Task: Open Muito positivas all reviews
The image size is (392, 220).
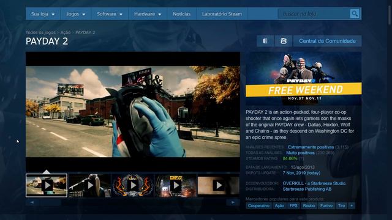Action: click(x=300, y=153)
